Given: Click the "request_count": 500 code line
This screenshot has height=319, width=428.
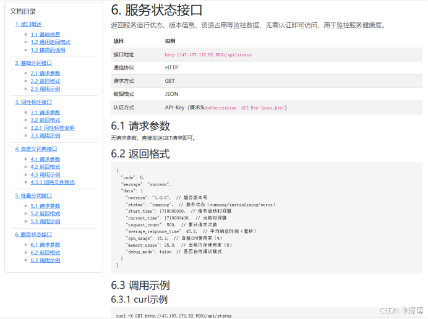Looking at the screenshot, I should point(171,225).
